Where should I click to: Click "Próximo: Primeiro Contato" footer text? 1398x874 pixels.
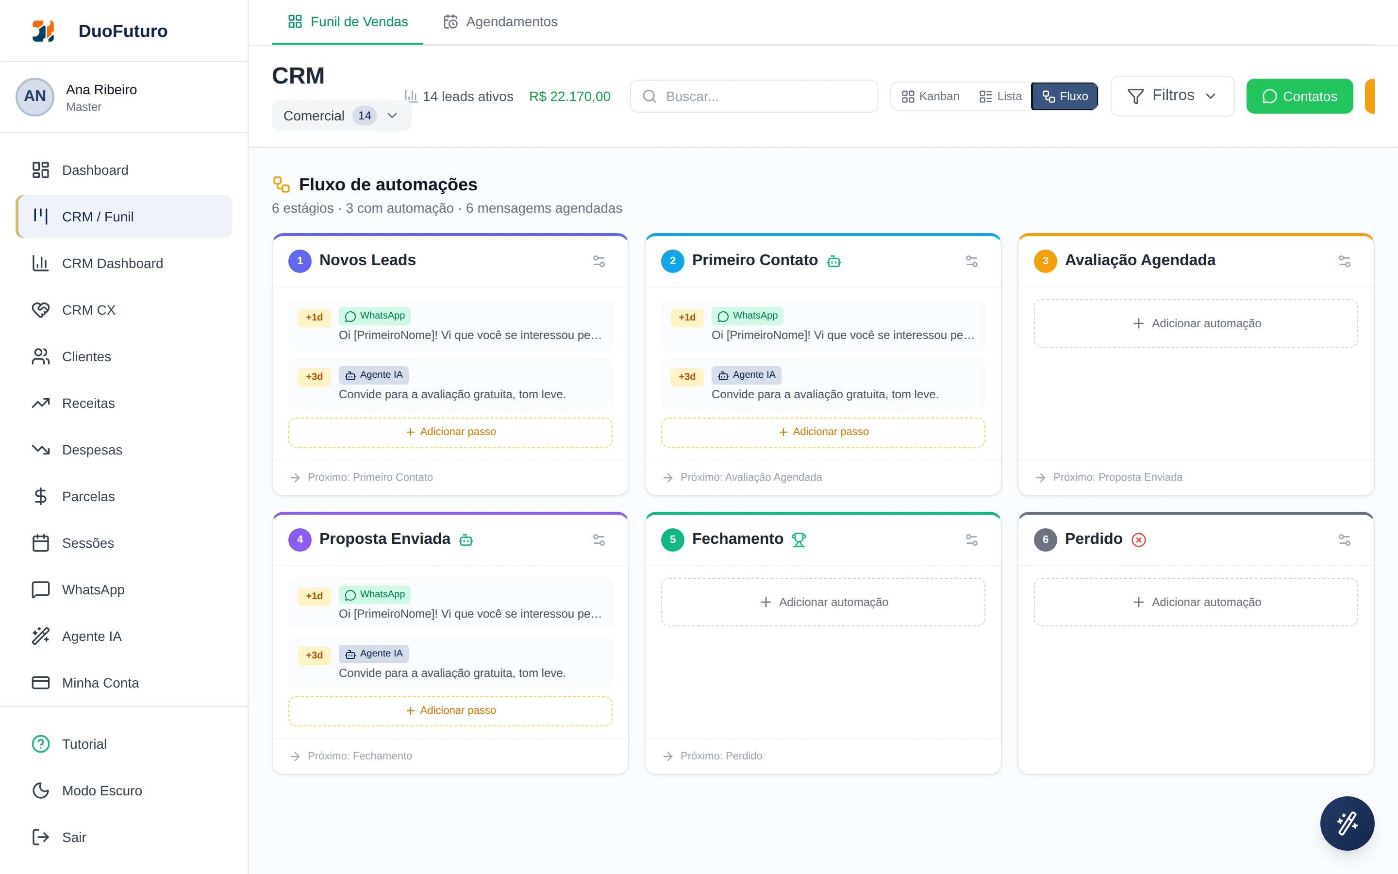(370, 477)
